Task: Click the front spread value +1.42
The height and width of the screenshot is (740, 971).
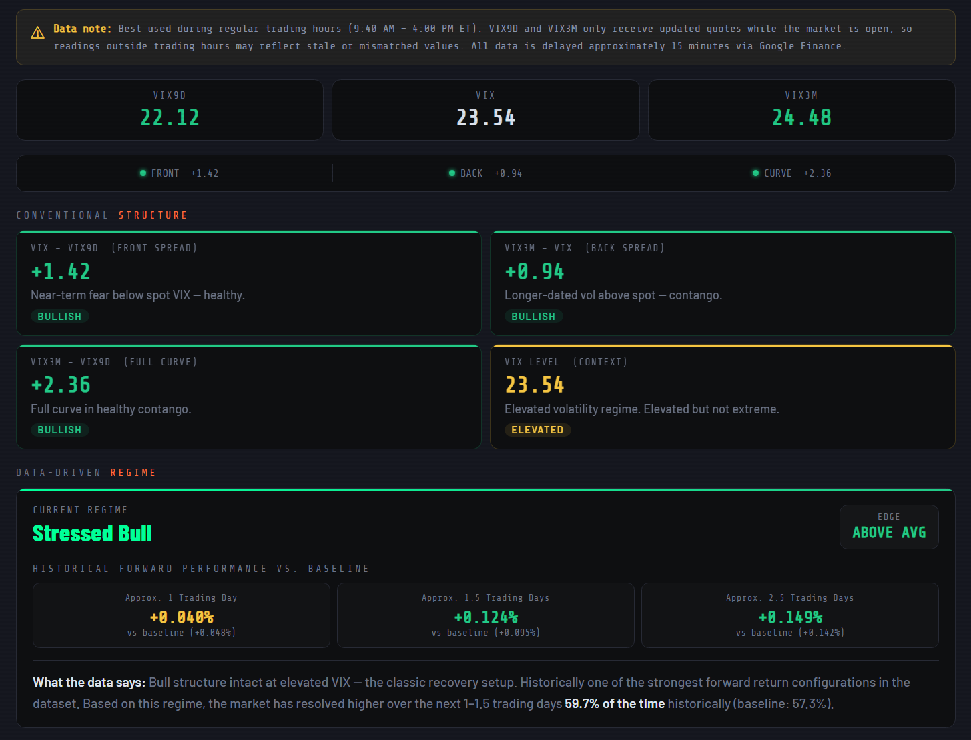Action: pyautogui.click(x=61, y=271)
